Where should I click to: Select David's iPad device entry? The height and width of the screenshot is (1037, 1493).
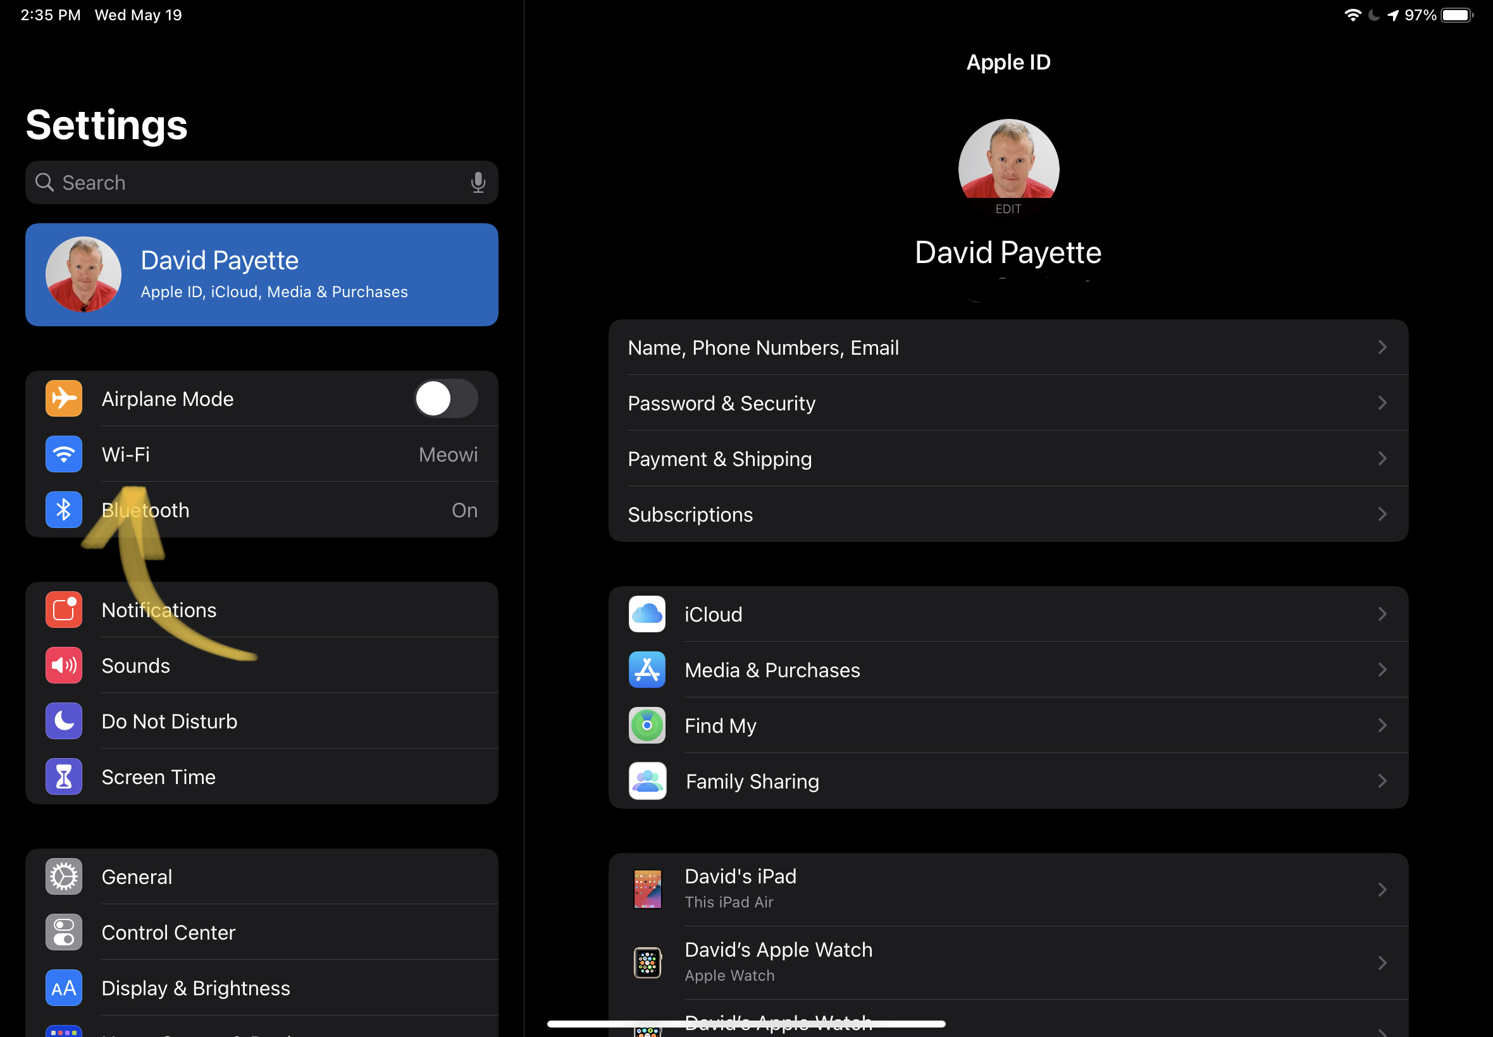click(x=1007, y=888)
